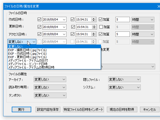Select メディアファイル - エンコード日時 option

[54, 64]
